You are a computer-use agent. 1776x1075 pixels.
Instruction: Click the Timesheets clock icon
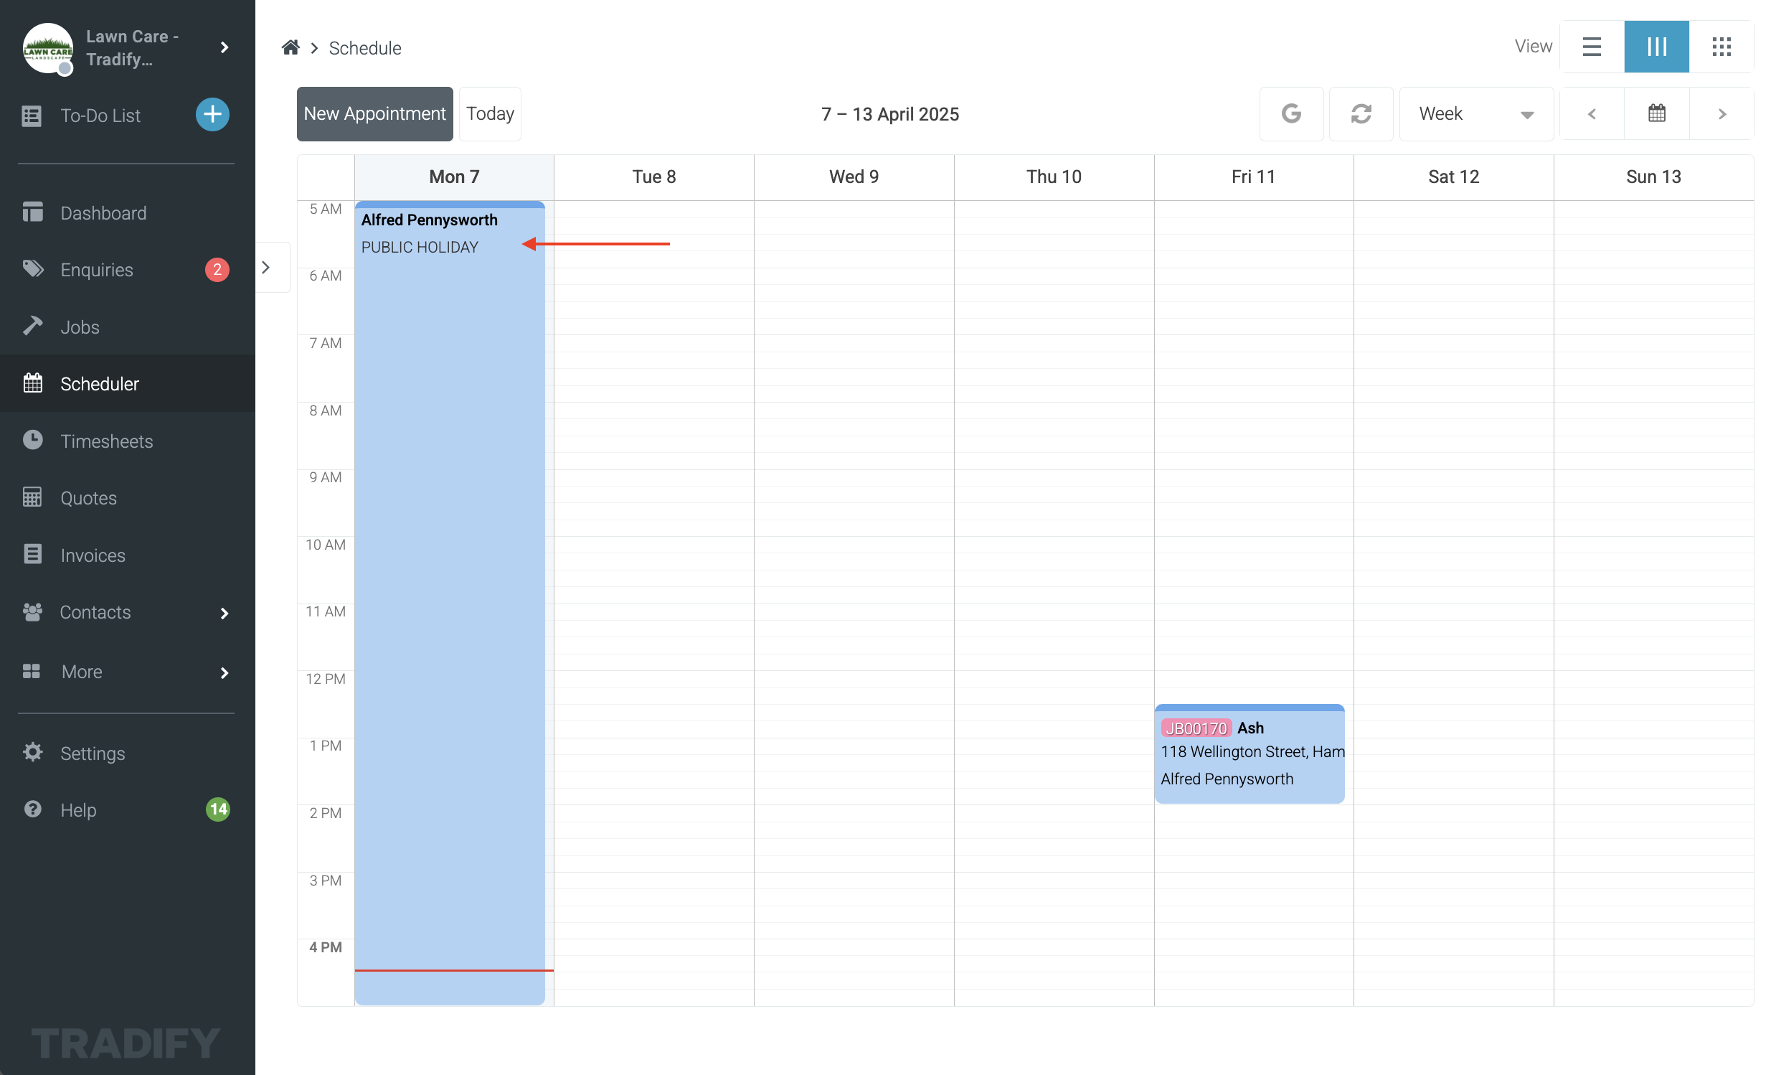pos(32,440)
